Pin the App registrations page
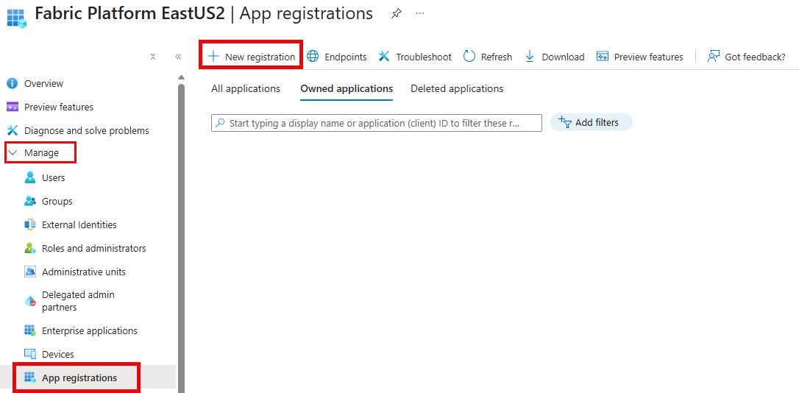This screenshot has width=799, height=393. (396, 14)
